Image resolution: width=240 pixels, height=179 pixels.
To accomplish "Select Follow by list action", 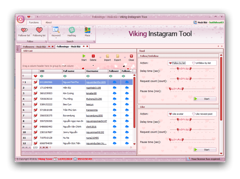I will (x=177, y=63).
